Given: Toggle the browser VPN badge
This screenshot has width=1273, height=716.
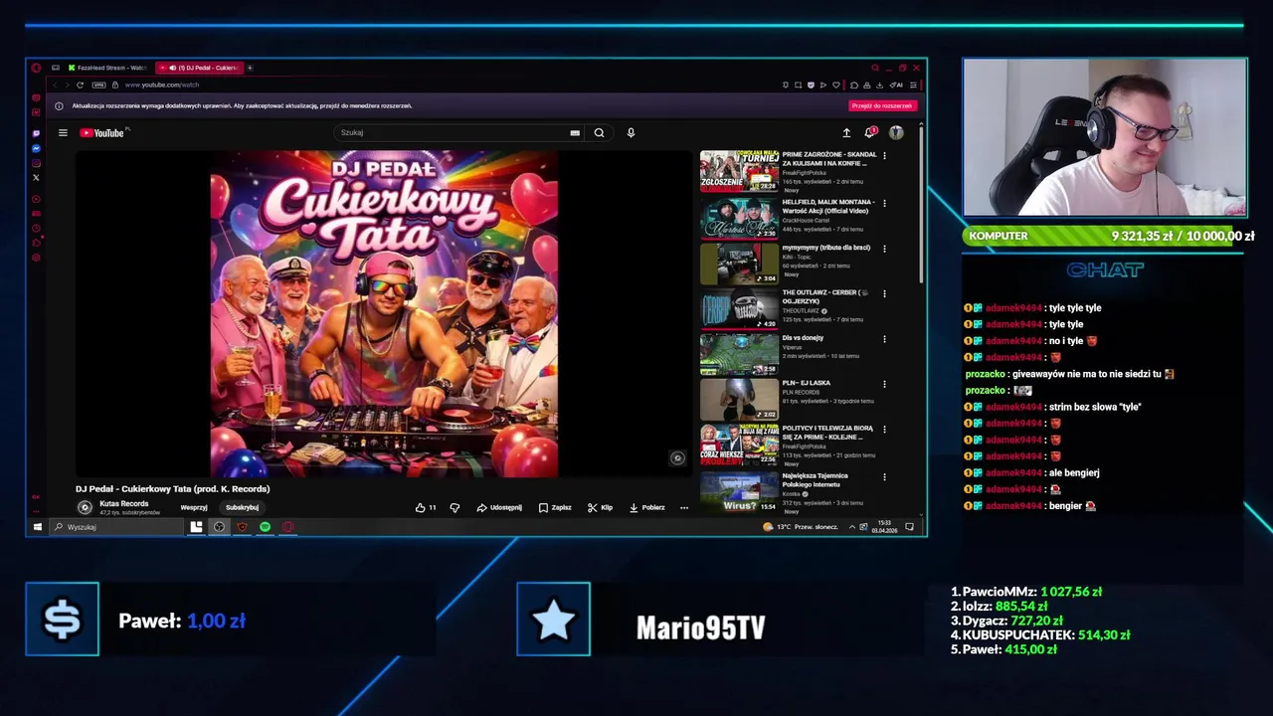Looking at the screenshot, I should [x=99, y=85].
